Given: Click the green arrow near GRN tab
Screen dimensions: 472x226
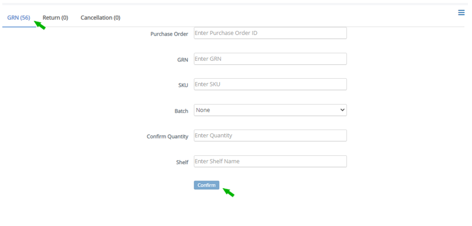Looking at the screenshot, I should click(x=40, y=25).
